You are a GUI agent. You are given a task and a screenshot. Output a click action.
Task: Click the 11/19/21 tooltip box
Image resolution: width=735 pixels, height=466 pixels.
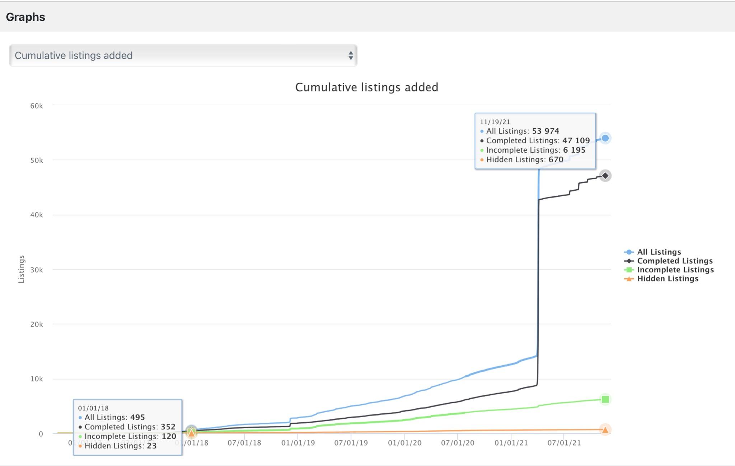coord(535,141)
